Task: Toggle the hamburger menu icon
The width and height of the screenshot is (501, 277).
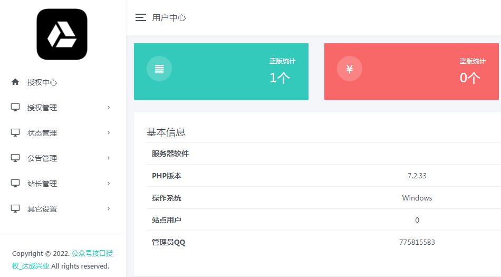Action: pyautogui.click(x=140, y=17)
